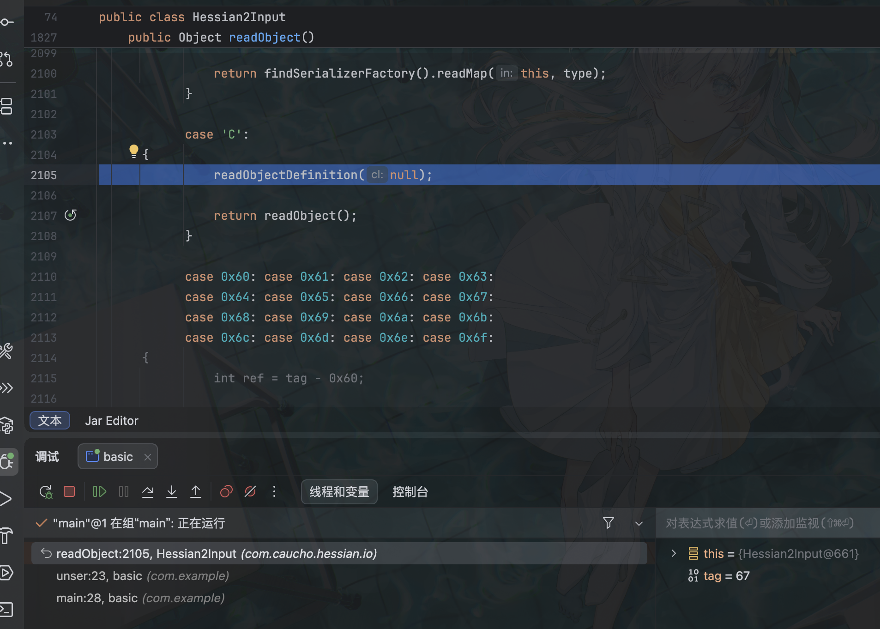Resume program execution

(x=99, y=492)
